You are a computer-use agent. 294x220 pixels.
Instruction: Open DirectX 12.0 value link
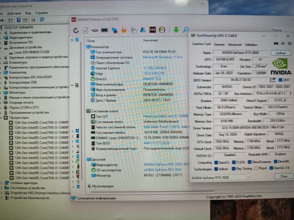(x=152, y=79)
